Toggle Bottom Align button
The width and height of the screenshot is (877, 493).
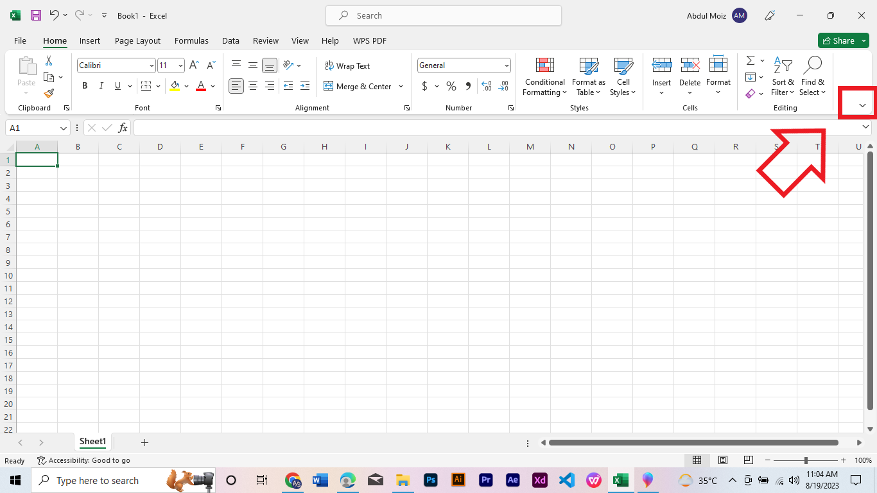coord(270,65)
